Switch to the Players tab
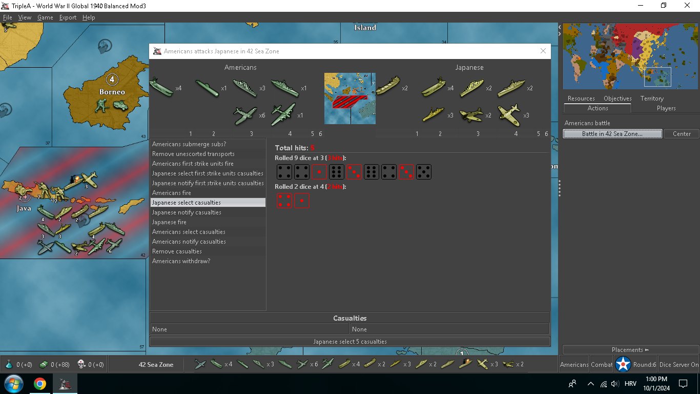700x394 pixels. pyautogui.click(x=666, y=108)
